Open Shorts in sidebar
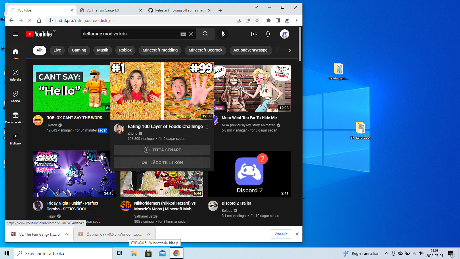The width and height of the screenshot is (460, 259). (16, 96)
